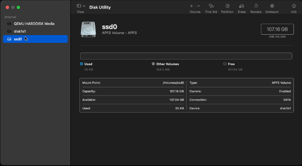Click the sidebar View icon
302x166 pixels.
79,6
